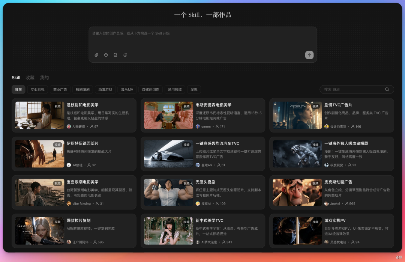Click the user count icon beside 109
Viewport: 405px width, 262px height.
(217, 203)
